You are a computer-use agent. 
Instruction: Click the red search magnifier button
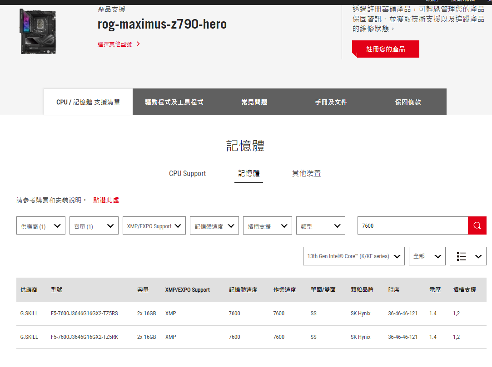[477, 225]
